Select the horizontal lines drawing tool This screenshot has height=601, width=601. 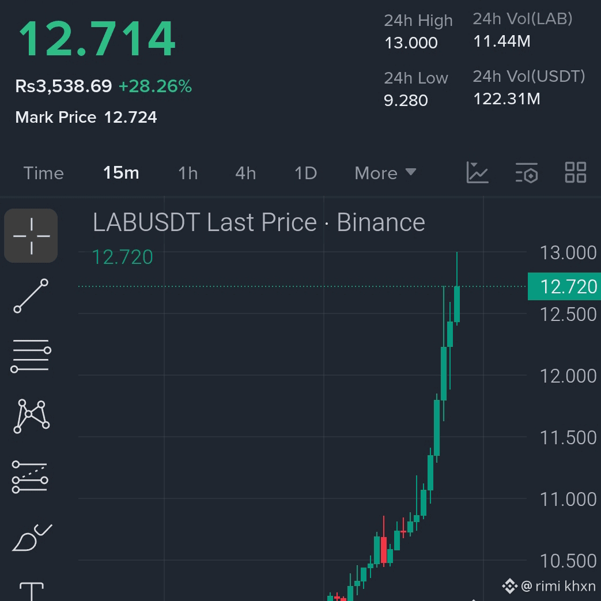point(31,356)
